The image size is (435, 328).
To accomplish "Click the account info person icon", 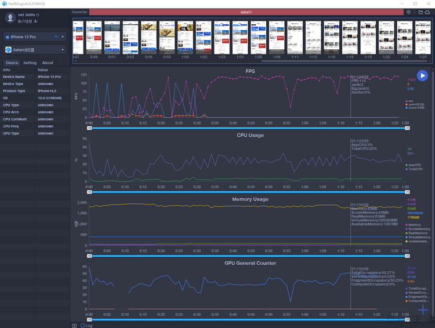I will (36, 21).
